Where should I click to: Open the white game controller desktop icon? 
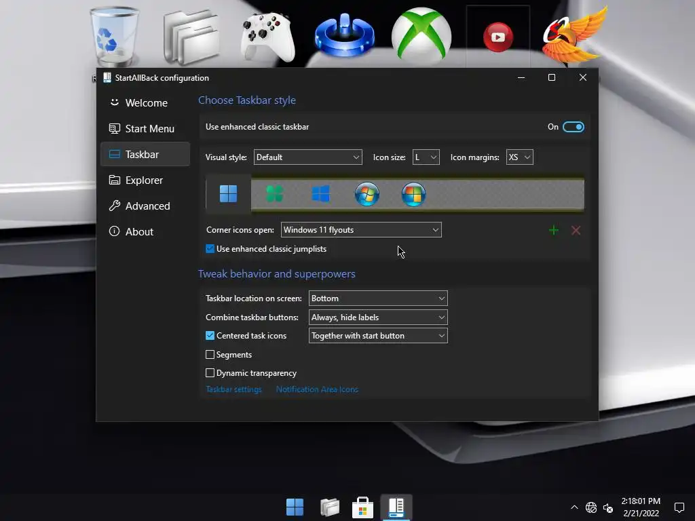click(x=267, y=38)
